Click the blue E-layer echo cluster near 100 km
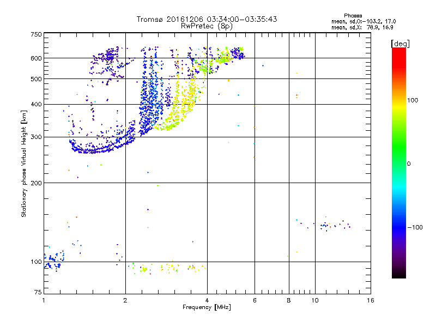Viewport: 436px width, 327px height. pyautogui.click(x=54, y=261)
